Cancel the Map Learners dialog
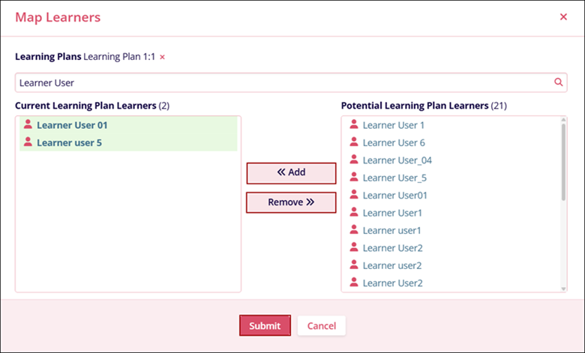 click(321, 325)
